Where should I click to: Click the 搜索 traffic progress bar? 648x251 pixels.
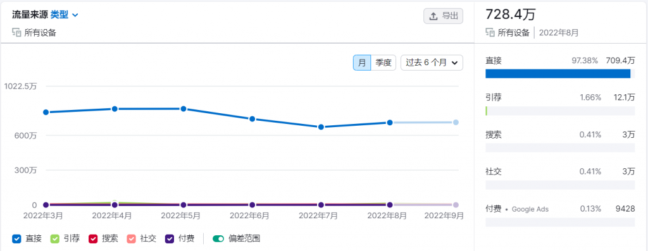[x=560, y=148]
